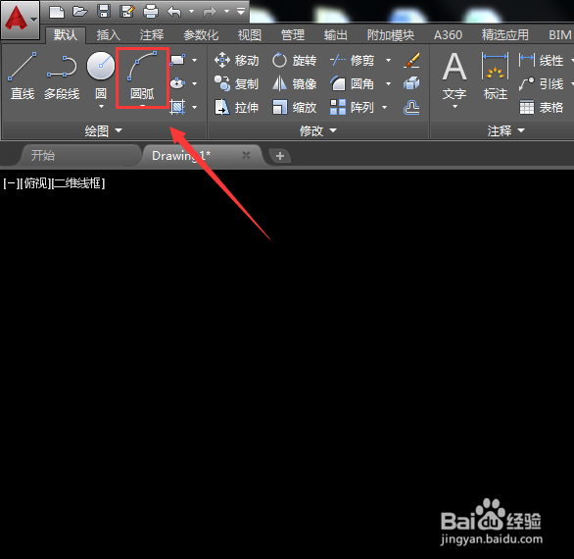Expand the Ellipse tool dropdown arrow
The image size is (574, 559).
point(194,83)
